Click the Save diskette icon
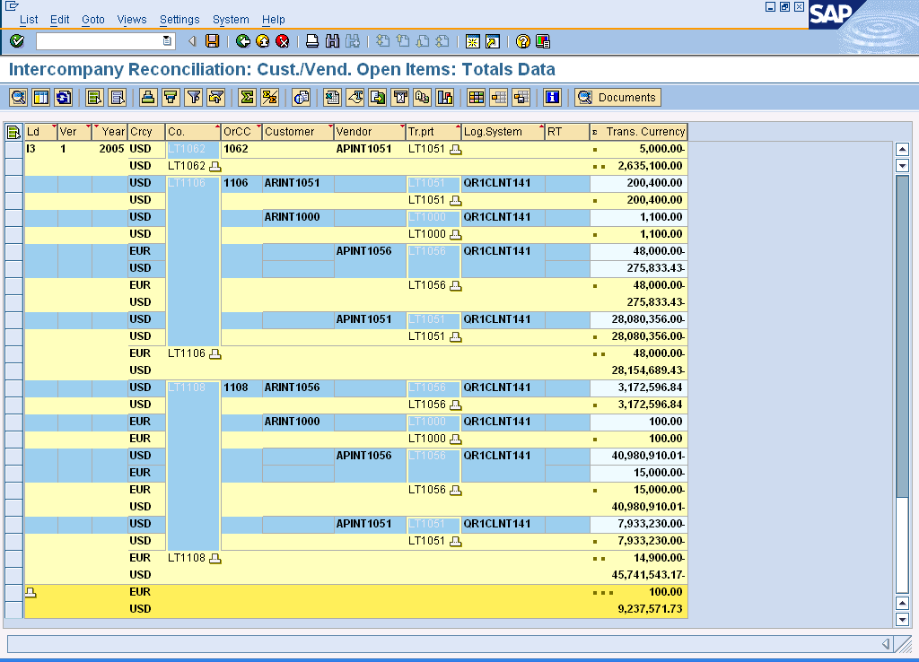This screenshot has width=919, height=662. coord(212,41)
